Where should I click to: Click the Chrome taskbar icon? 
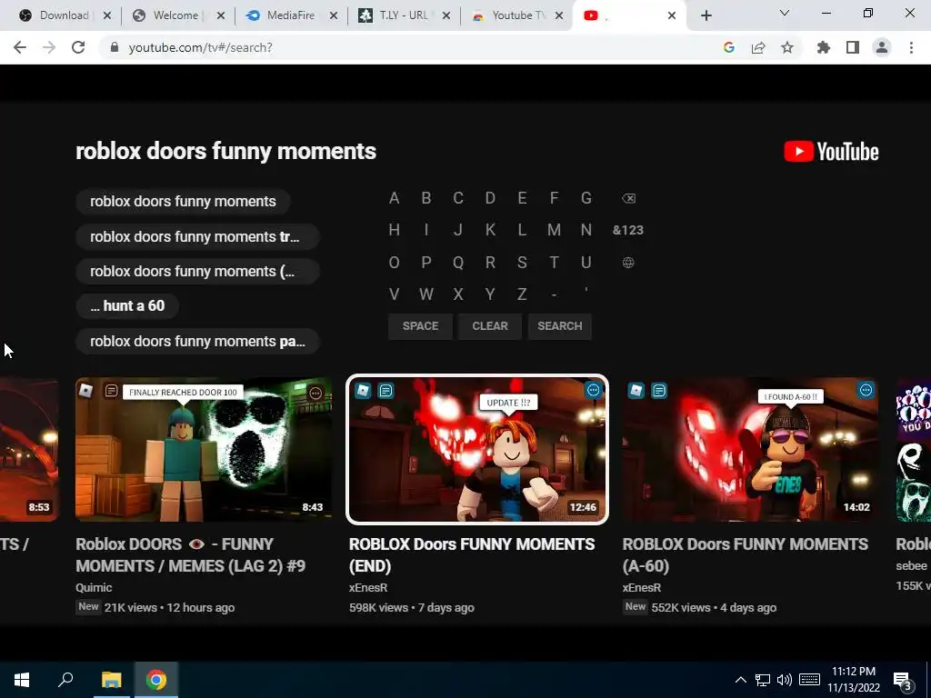coord(156,680)
